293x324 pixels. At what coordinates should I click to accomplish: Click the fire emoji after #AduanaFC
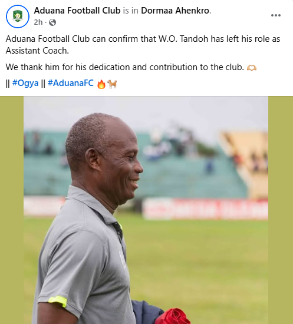pyautogui.click(x=101, y=84)
